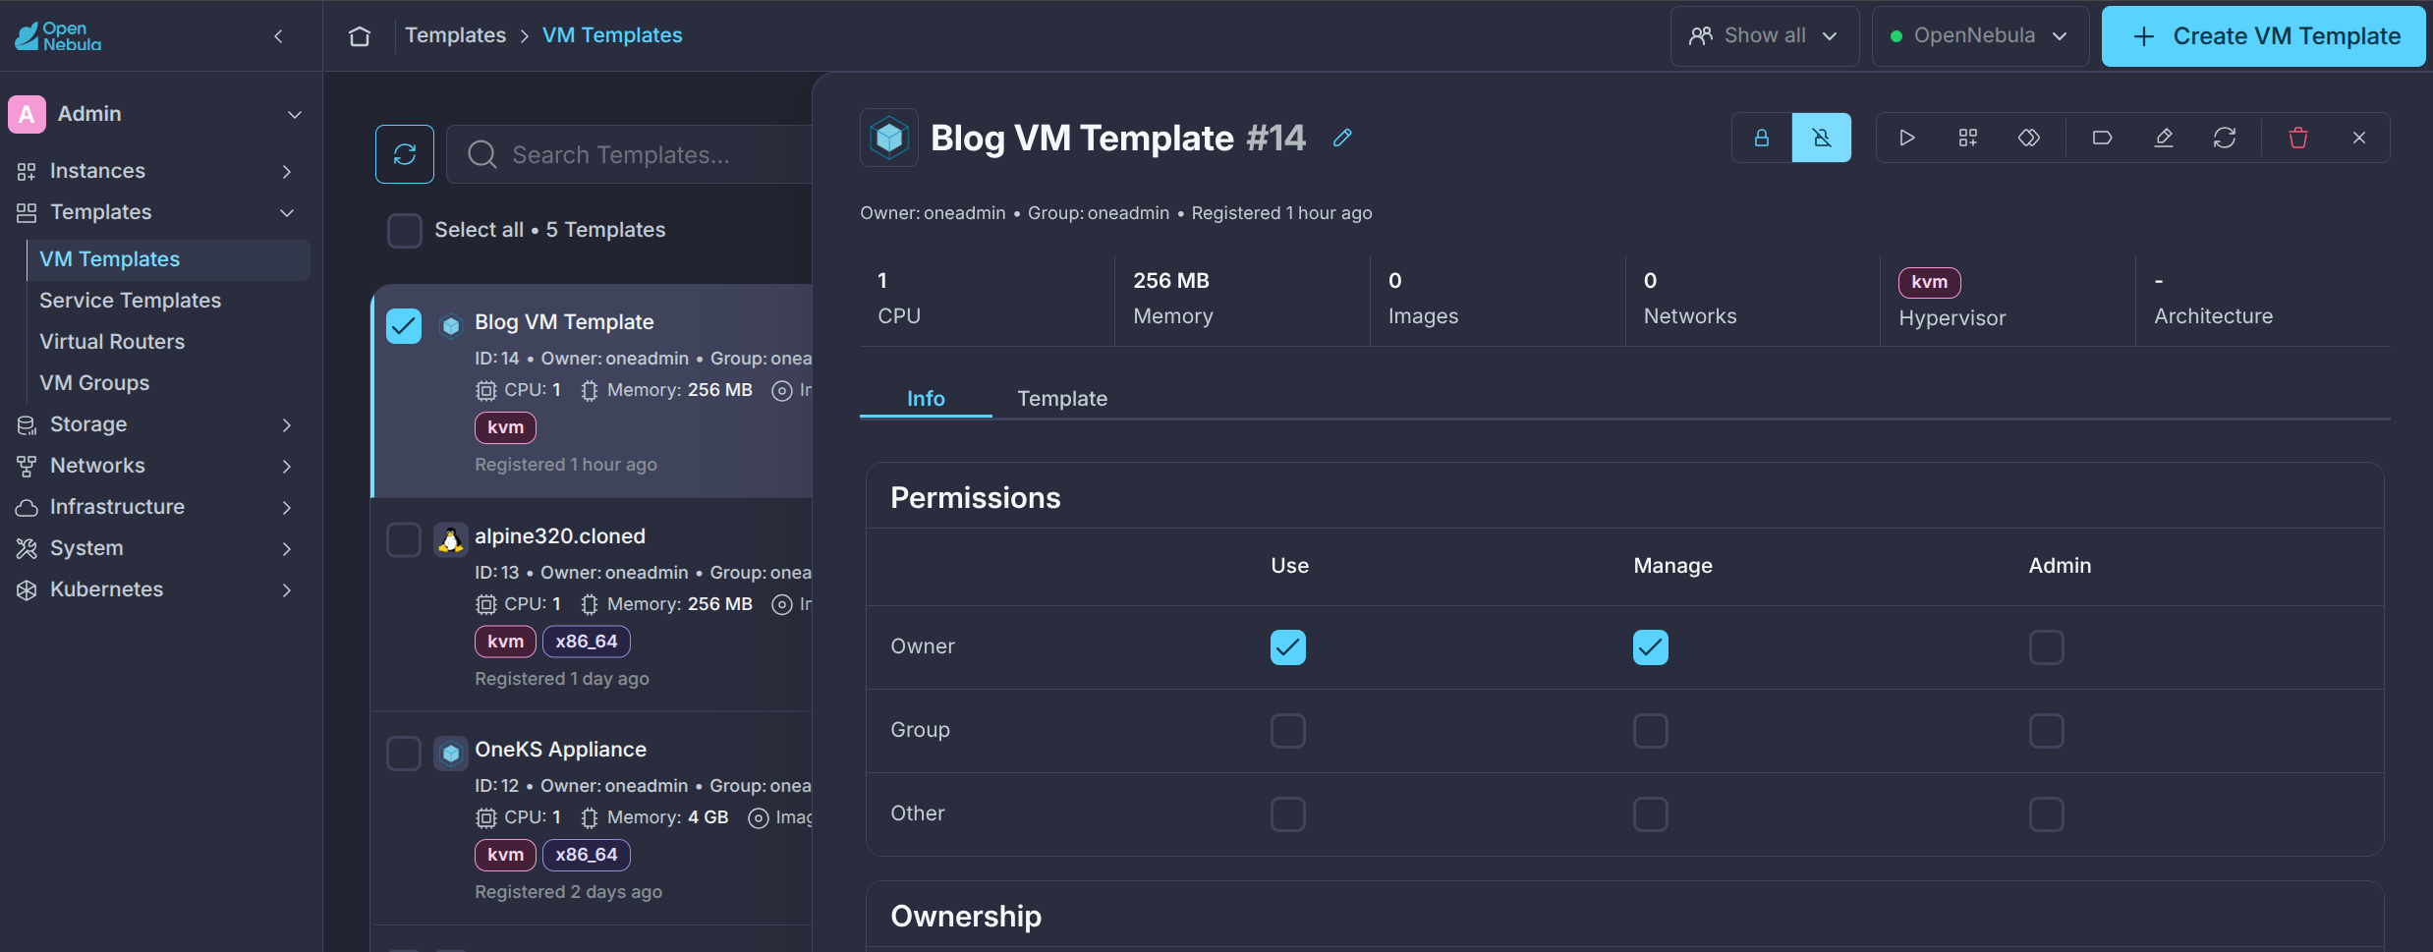The width and height of the screenshot is (2433, 952).
Task: Rename template via pencil next to #14
Action: 1341,138
